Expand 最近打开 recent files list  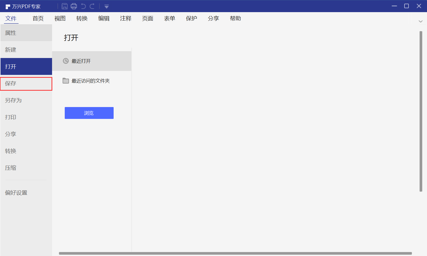pos(81,61)
